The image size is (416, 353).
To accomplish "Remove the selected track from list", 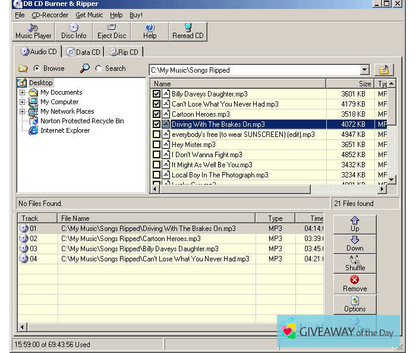I will point(355,284).
